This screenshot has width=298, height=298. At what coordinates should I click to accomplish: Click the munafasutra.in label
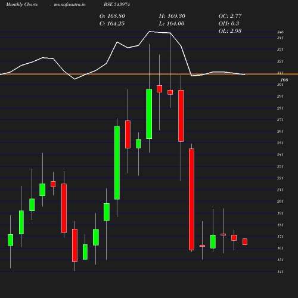[x=70, y=4]
